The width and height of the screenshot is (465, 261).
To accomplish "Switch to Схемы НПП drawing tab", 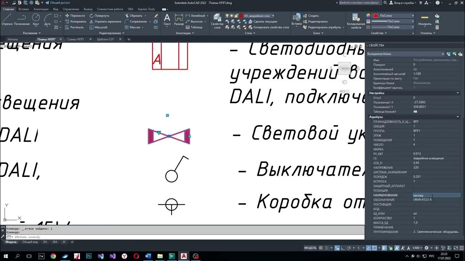I will (x=75, y=39).
